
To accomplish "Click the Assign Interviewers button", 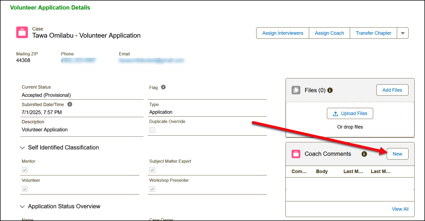I will point(283,33).
